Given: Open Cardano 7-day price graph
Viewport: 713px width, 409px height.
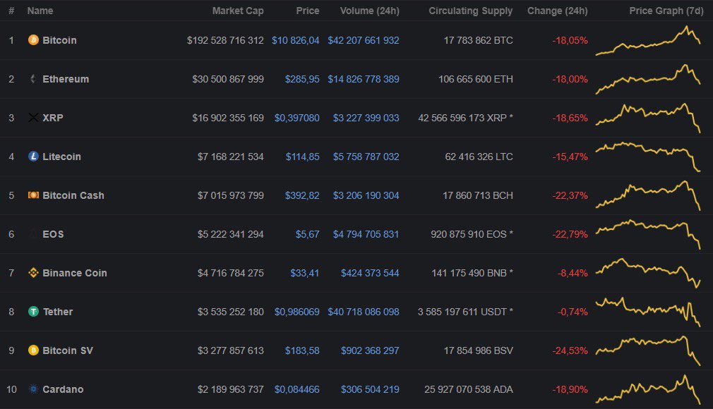Looking at the screenshot, I should pyautogui.click(x=648, y=389).
